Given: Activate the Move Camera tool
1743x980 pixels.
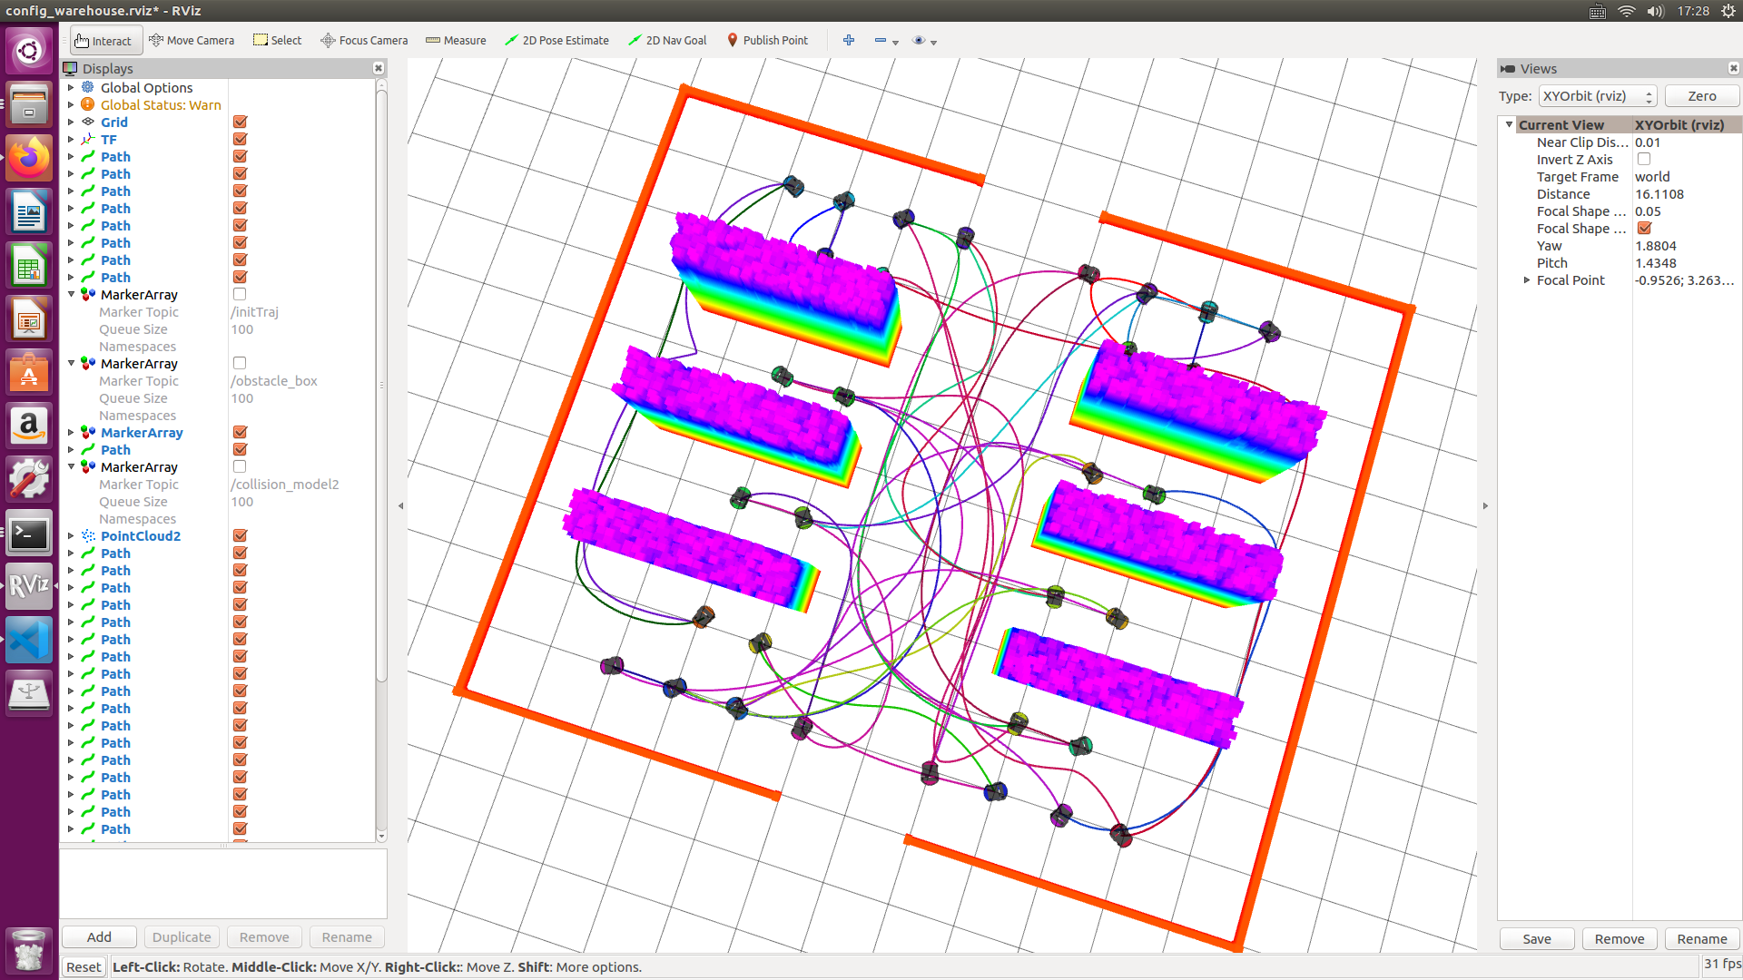Looking at the screenshot, I should tap(192, 40).
